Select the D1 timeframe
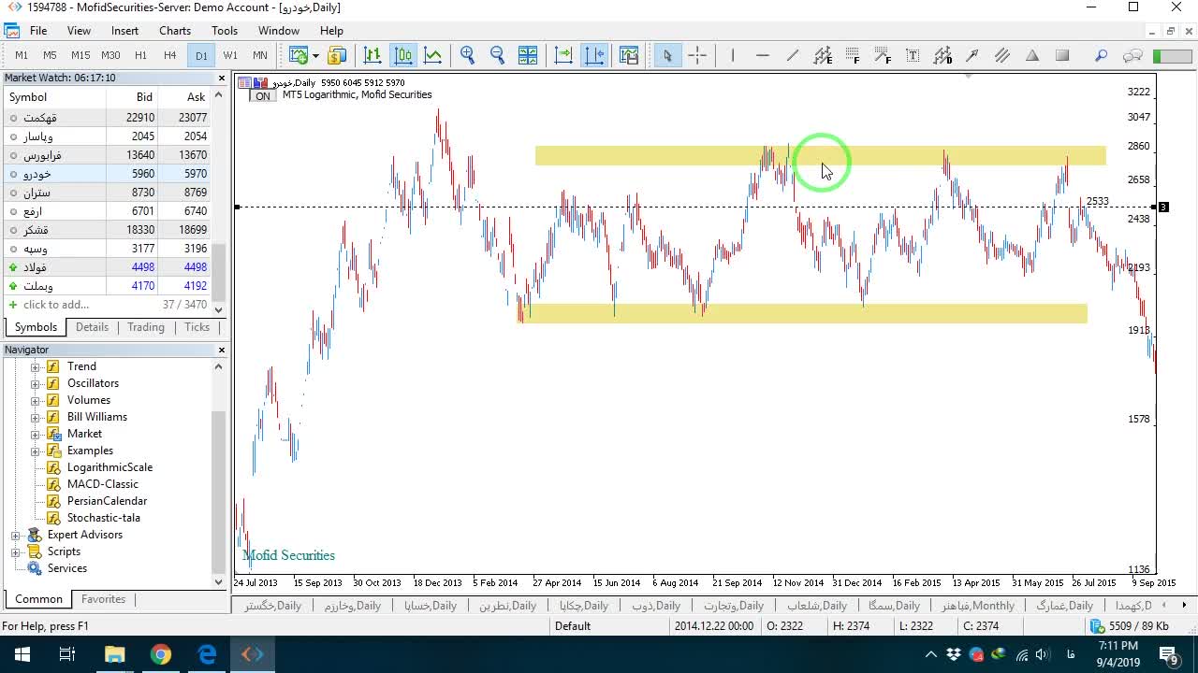 pos(201,56)
